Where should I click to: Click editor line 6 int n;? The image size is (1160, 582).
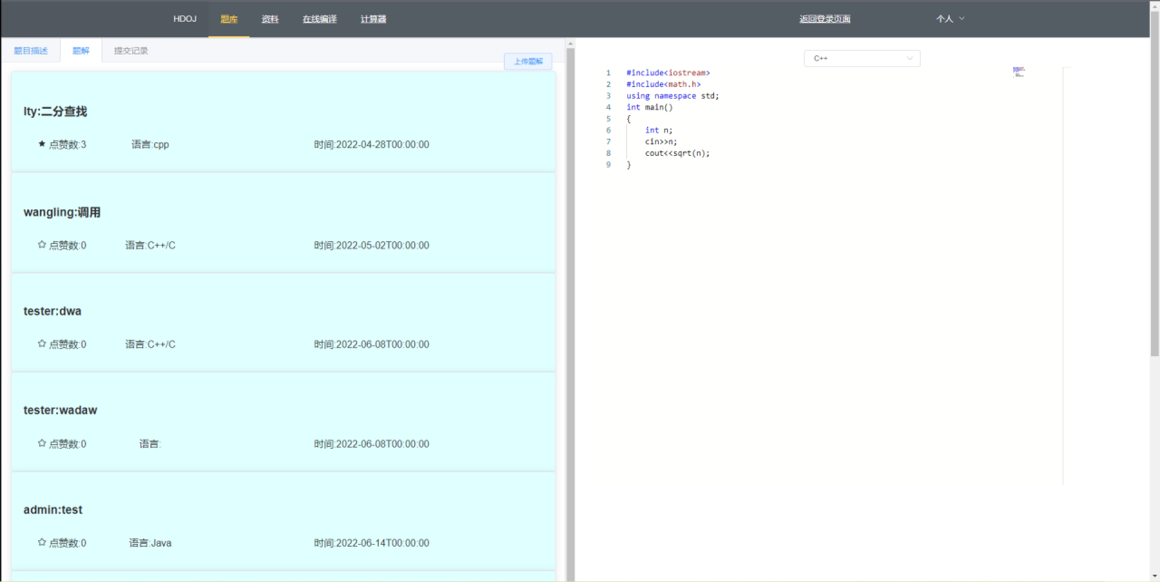[658, 130]
